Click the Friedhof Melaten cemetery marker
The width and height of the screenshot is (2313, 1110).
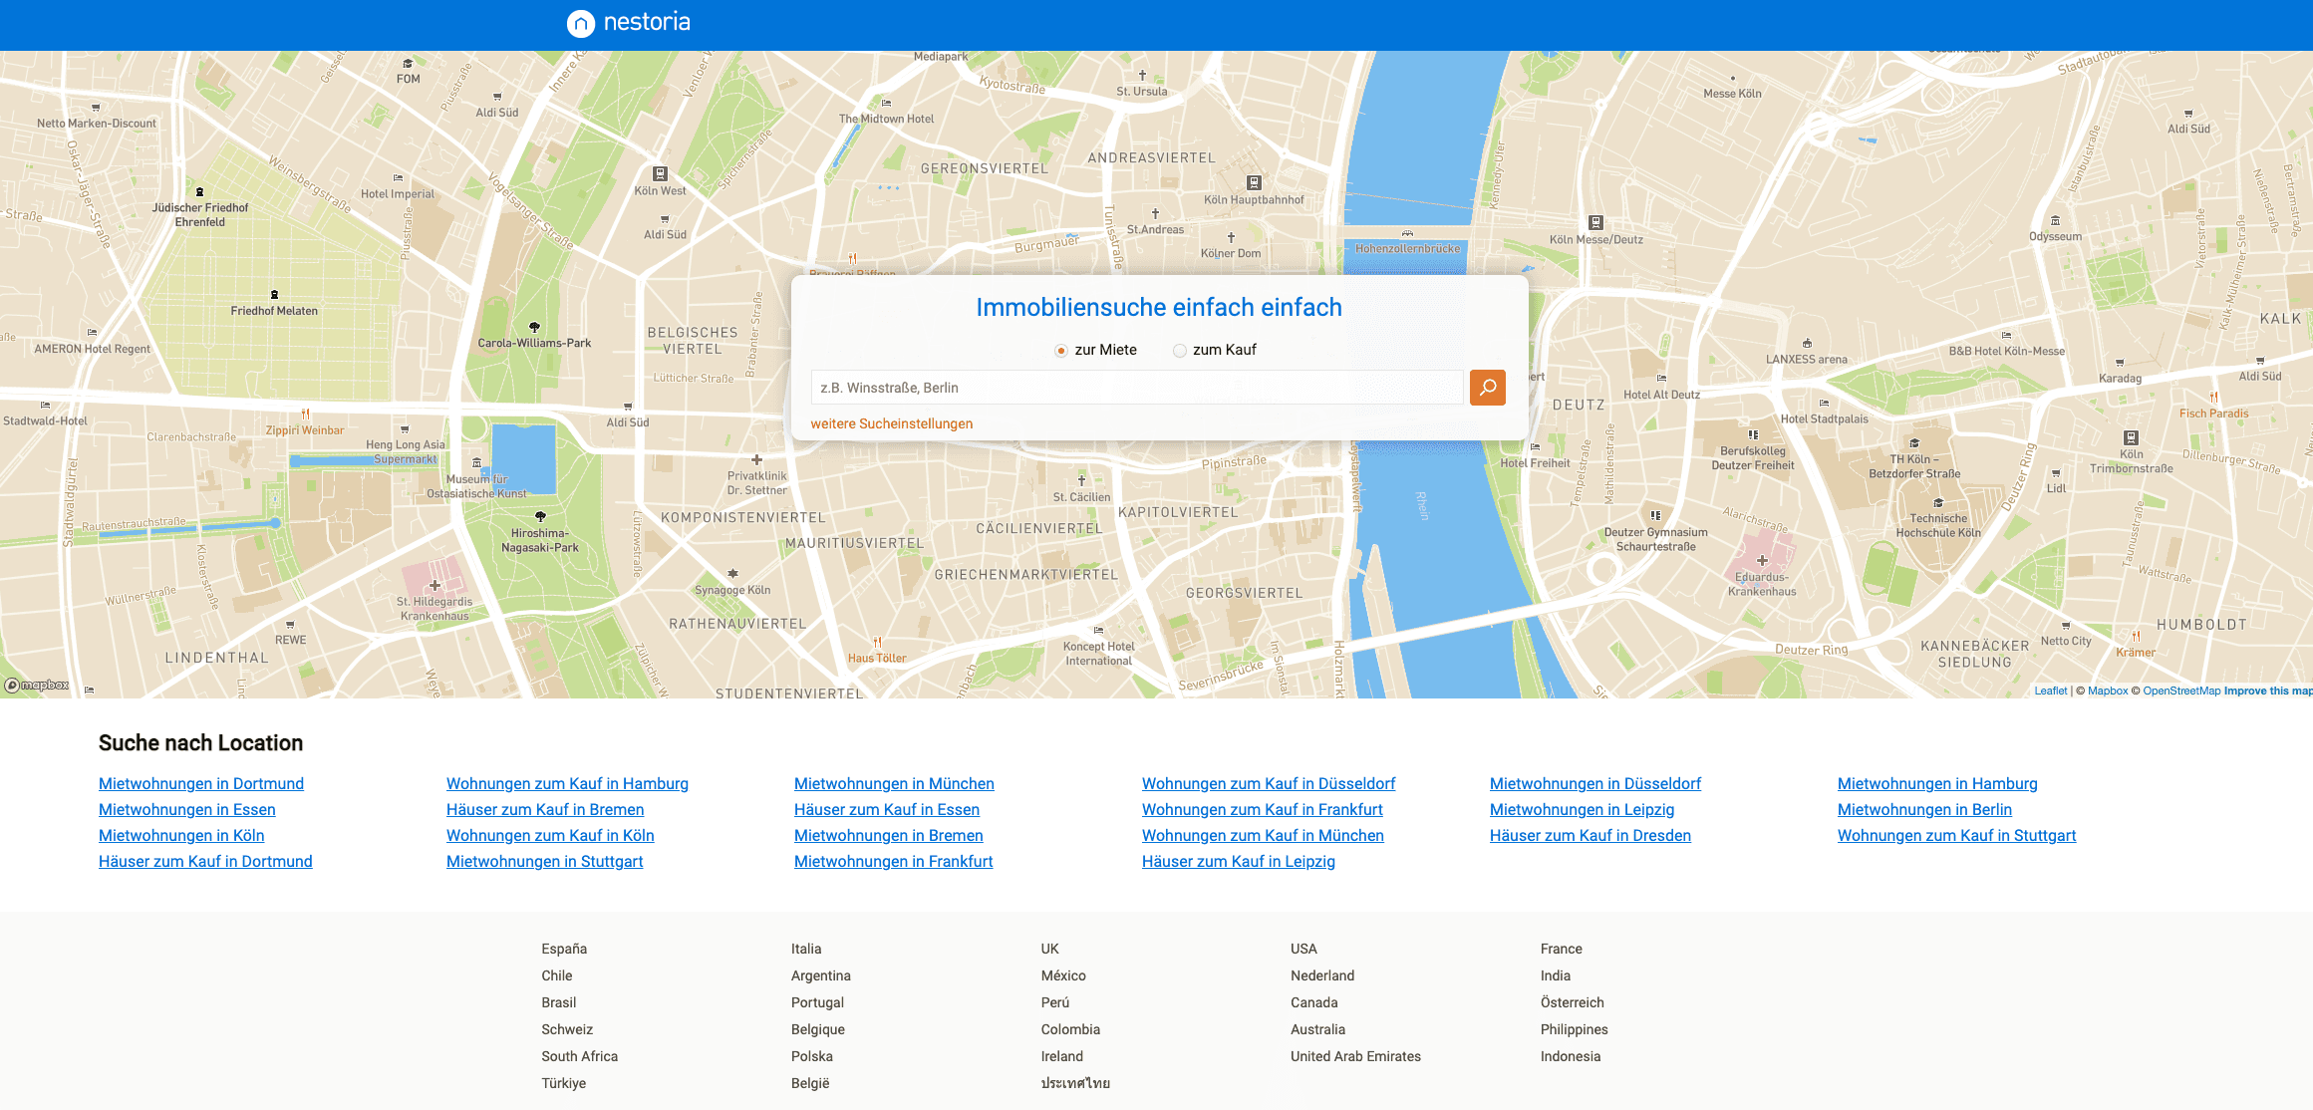[274, 295]
